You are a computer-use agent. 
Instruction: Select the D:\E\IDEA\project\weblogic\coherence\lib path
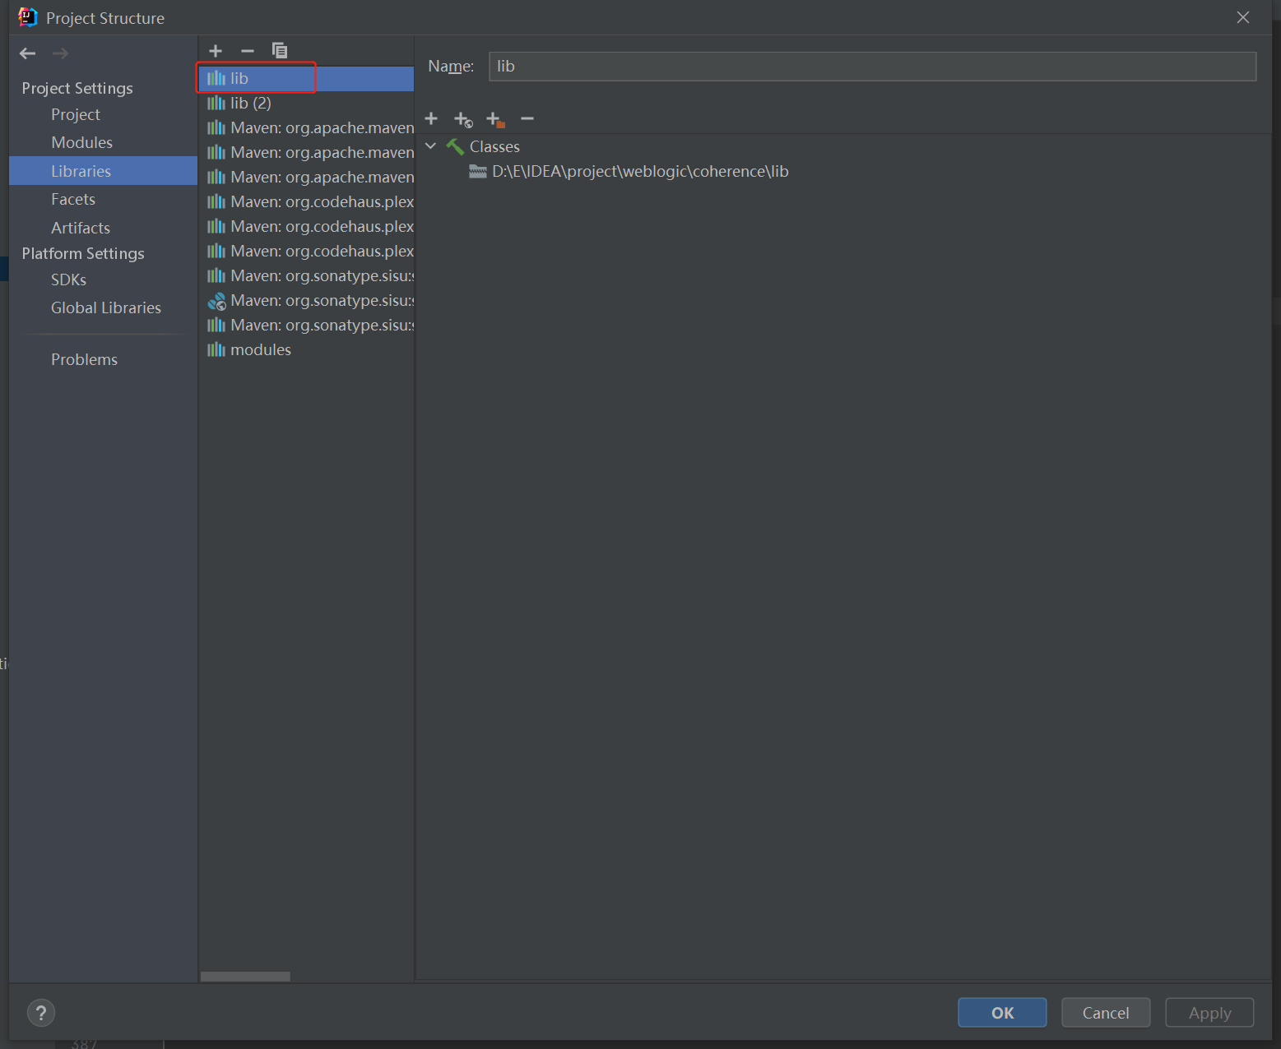pos(640,171)
